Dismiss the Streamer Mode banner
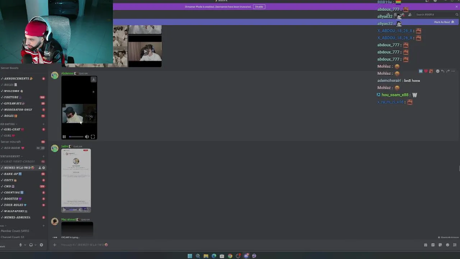This screenshot has width=460, height=259. click(x=457, y=7)
